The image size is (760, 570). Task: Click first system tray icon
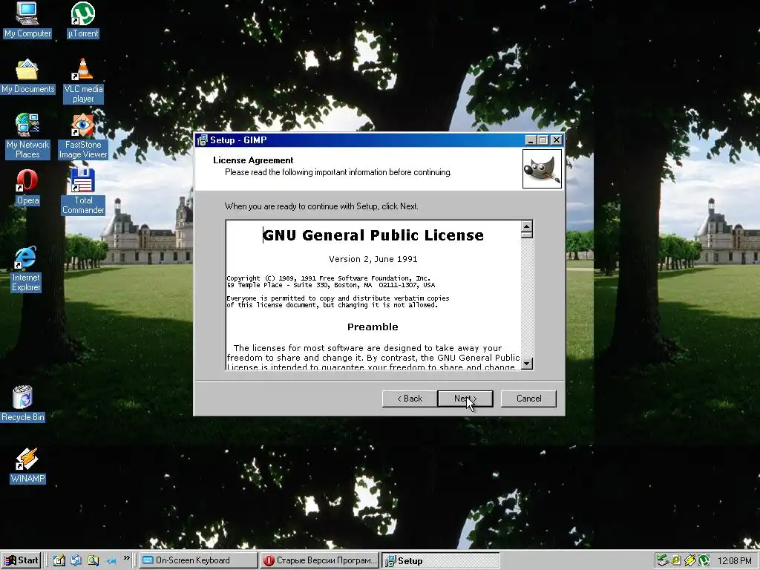click(662, 560)
